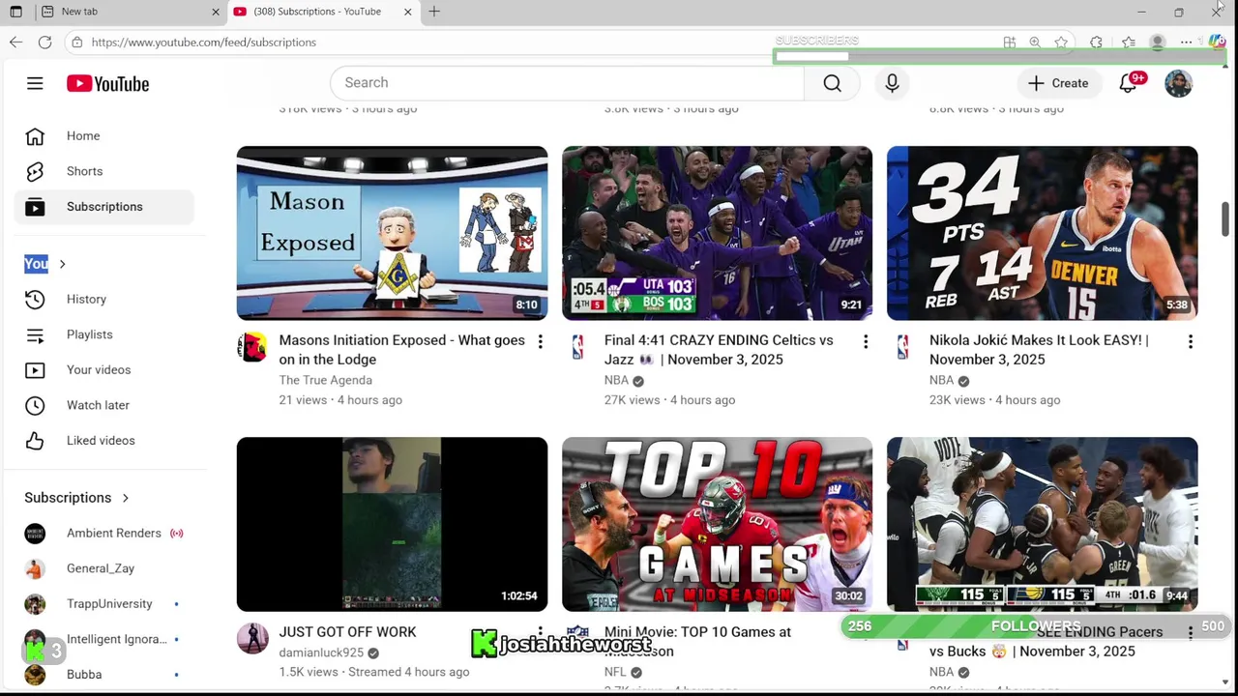Open more options for Pacers vs Bucks video
This screenshot has height=696, width=1238.
click(x=1190, y=633)
